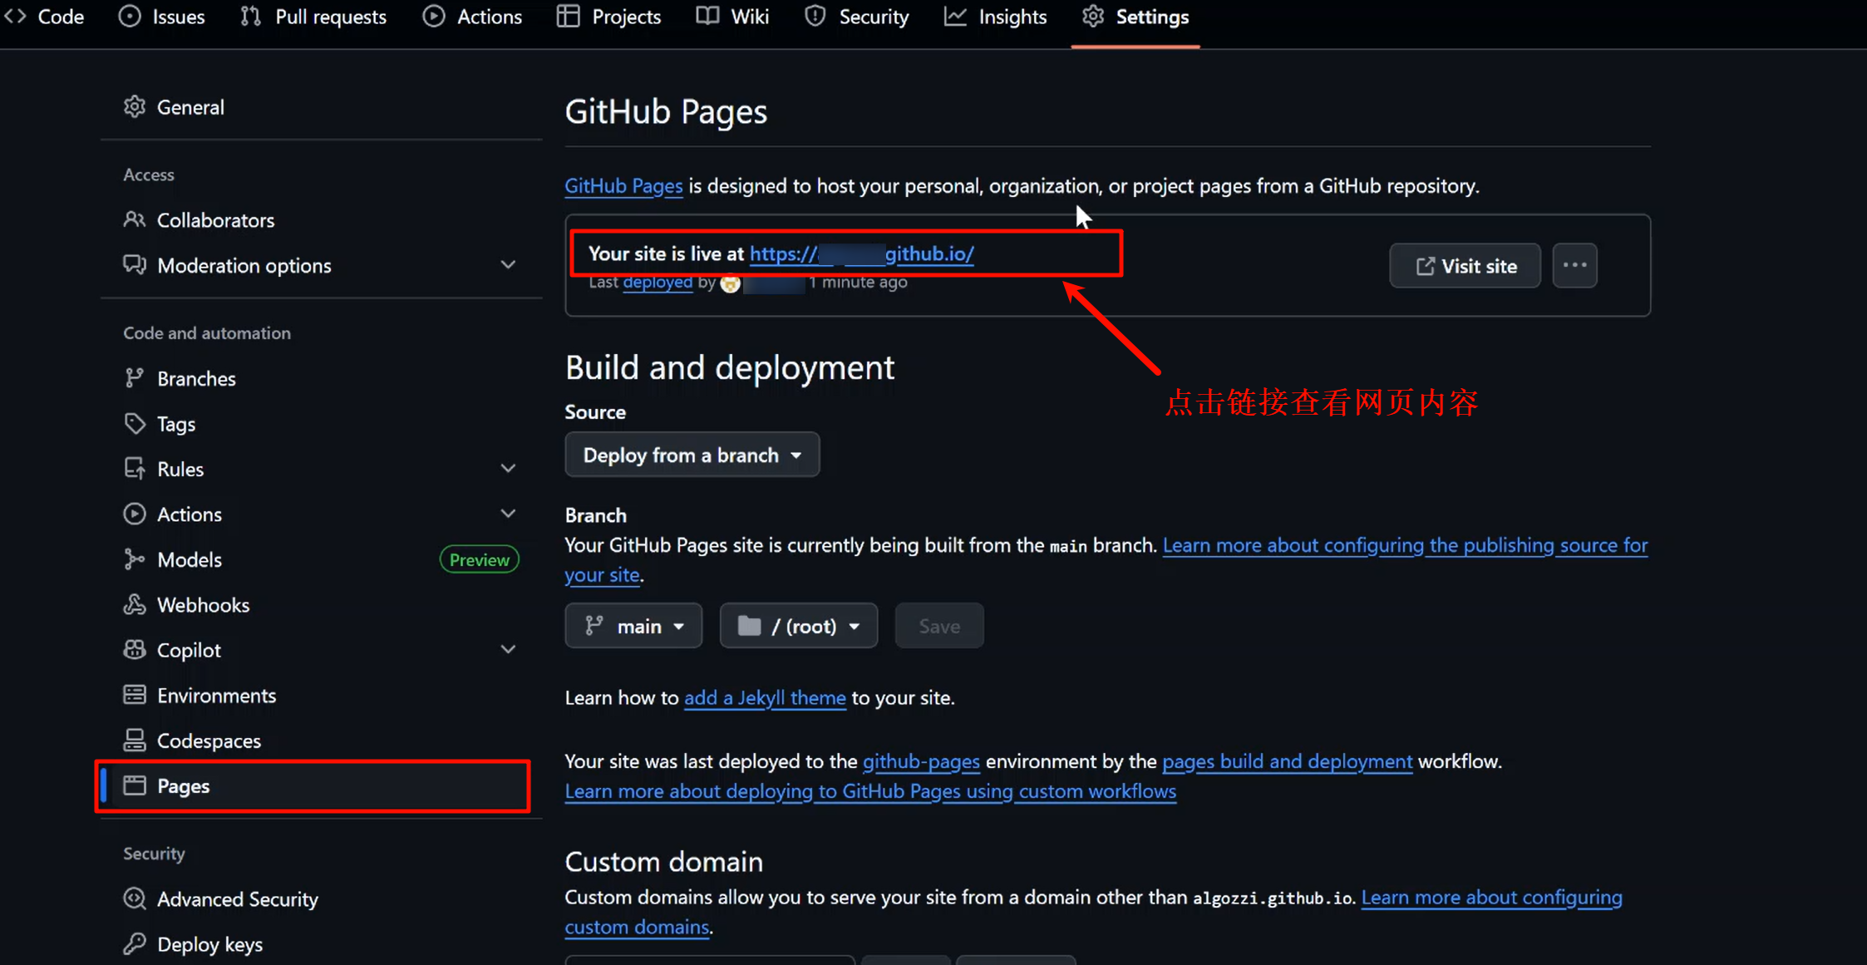
Task: Open the Projects tab
Action: click(608, 17)
